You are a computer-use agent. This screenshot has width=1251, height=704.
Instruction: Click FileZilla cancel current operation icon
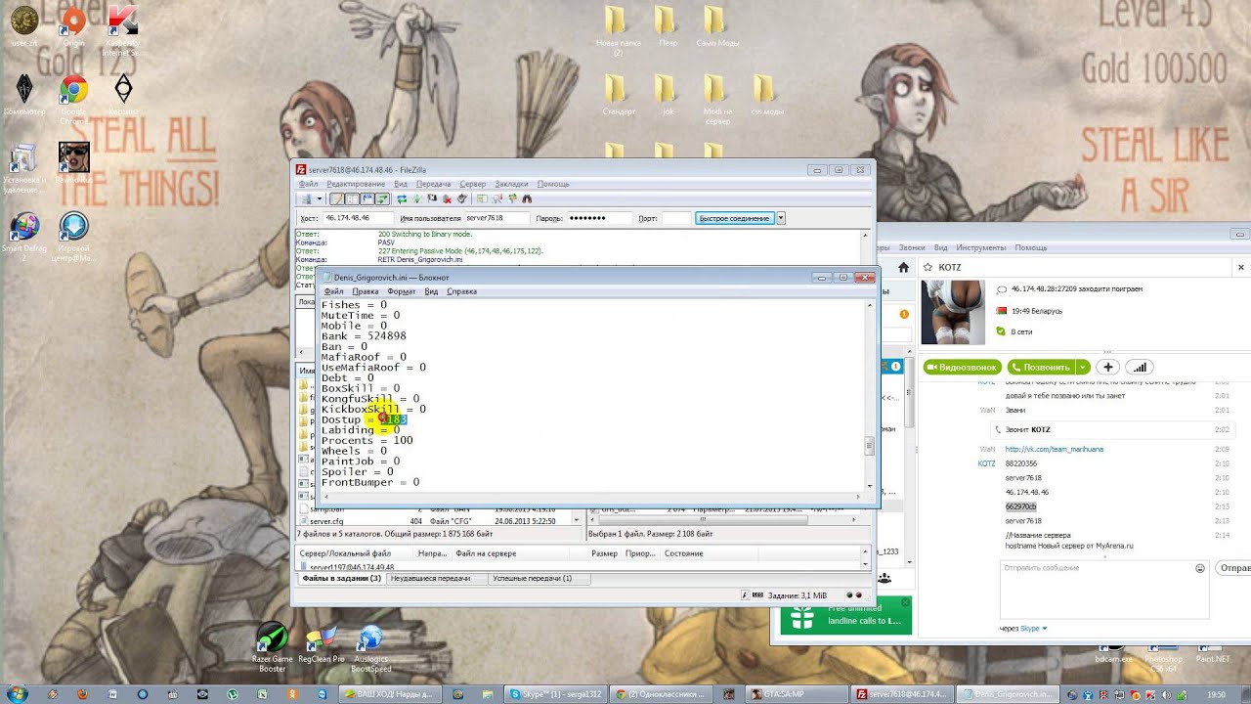pos(432,199)
